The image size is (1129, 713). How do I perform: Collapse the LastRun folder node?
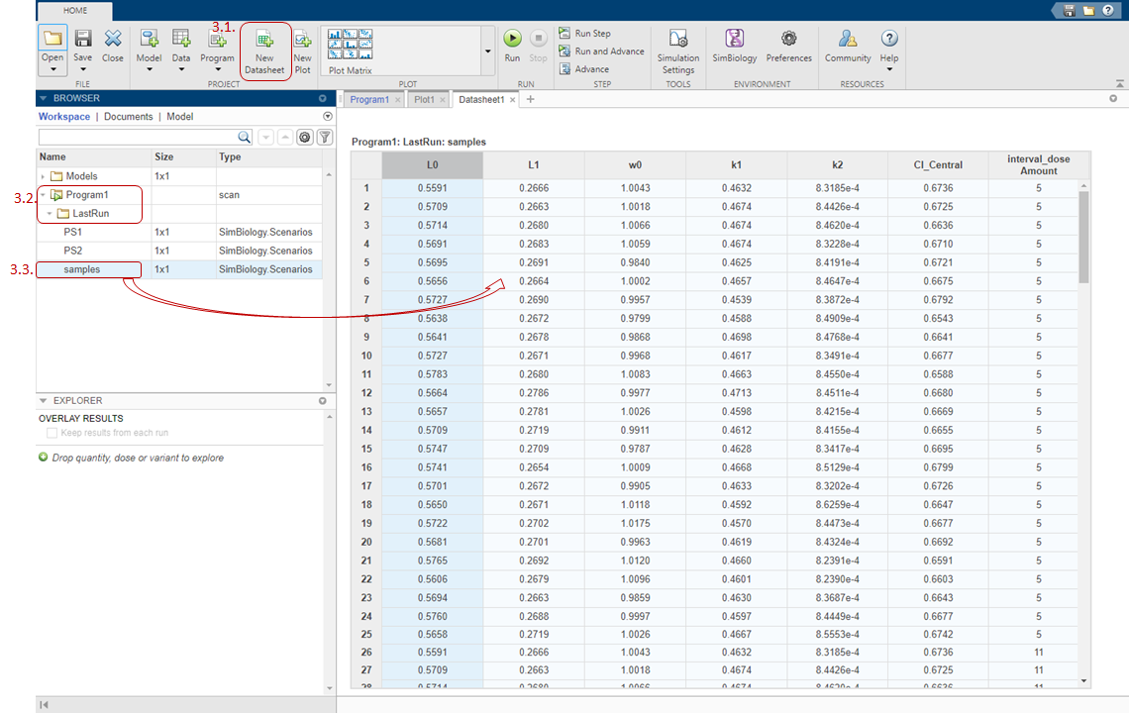pos(50,214)
